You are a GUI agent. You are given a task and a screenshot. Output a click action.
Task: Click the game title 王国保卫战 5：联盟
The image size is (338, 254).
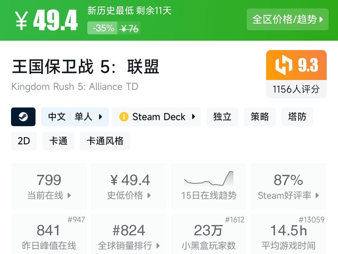click(x=86, y=67)
